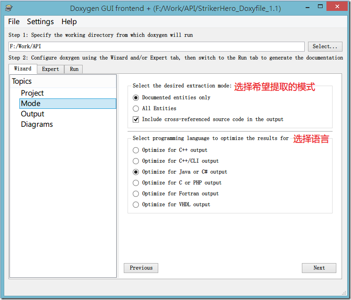Open the Help menu
Viewport: 351px width, 300px height.
pos(69,21)
